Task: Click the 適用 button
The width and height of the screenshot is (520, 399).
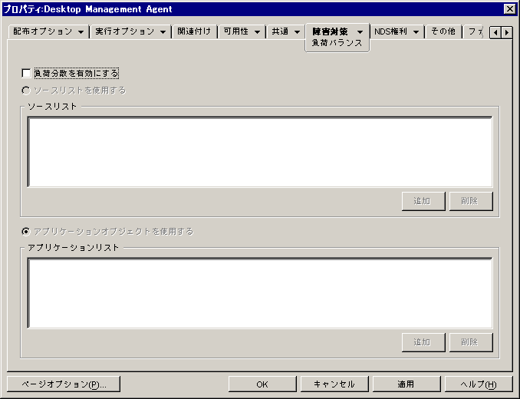Action: [x=406, y=384]
